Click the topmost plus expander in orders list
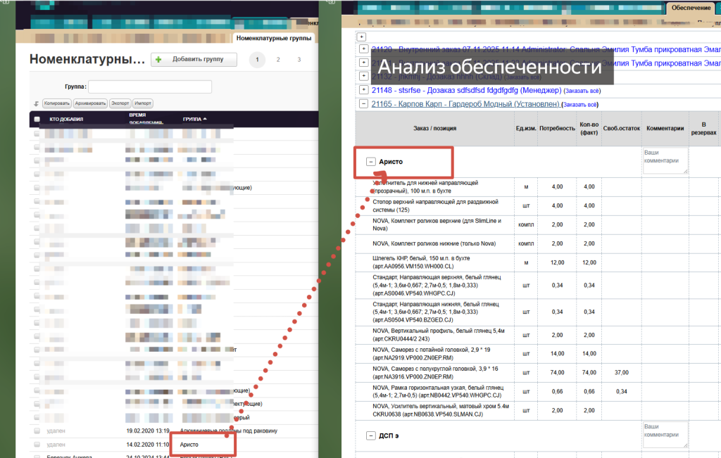 coord(362,36)
